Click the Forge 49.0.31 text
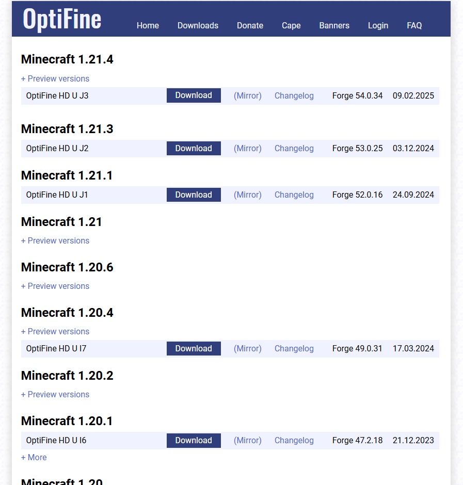The width and height of the screenshot is (463, 485). coord(357,349)
